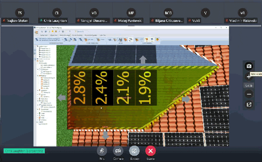Open the Object View ribbon tab
The image size is (262, 162).
54,35
